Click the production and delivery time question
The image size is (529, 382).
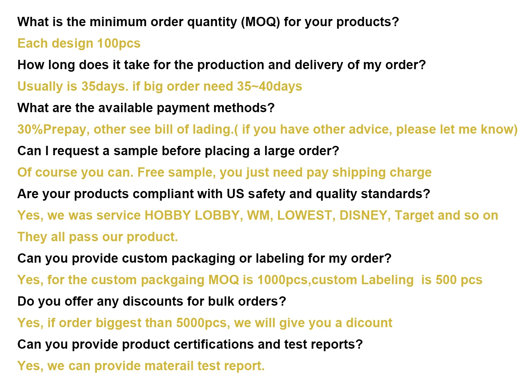tap(221, 65)
